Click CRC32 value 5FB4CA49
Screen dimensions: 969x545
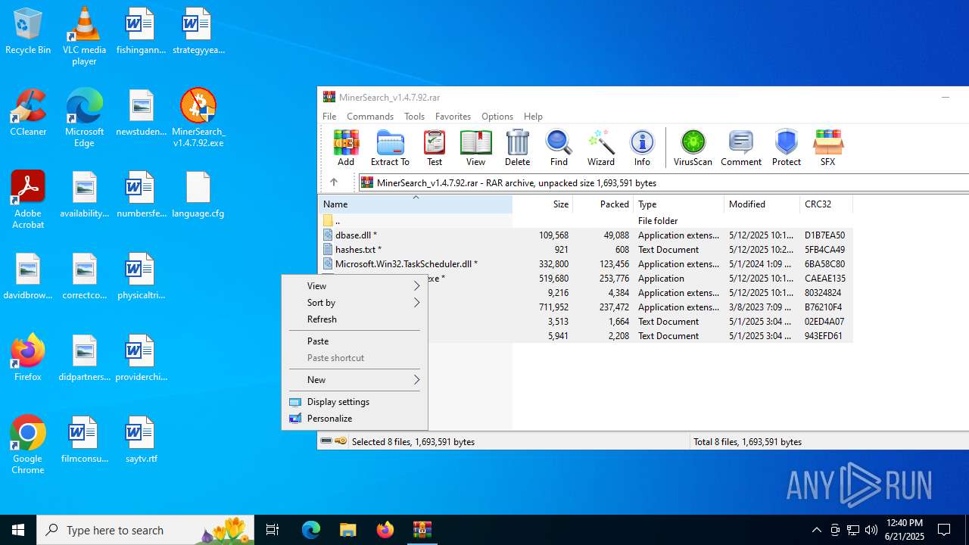(825, 250)
